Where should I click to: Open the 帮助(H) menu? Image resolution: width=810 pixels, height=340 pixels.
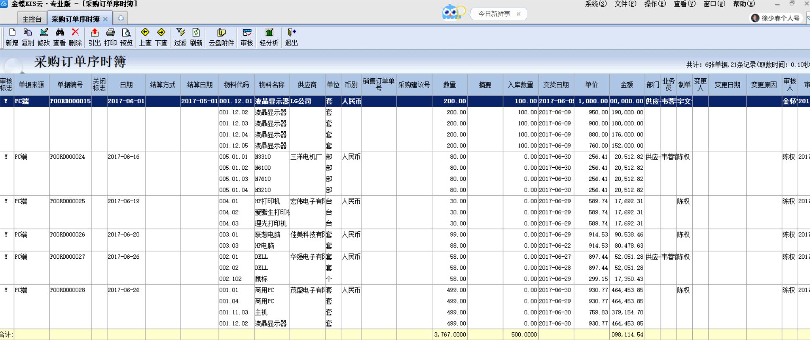tap(744, 4)
